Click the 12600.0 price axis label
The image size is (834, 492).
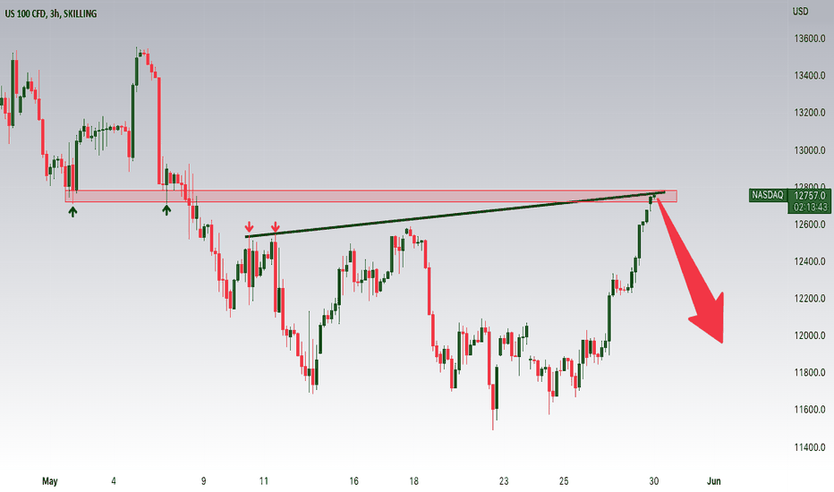tap(810, 225)
